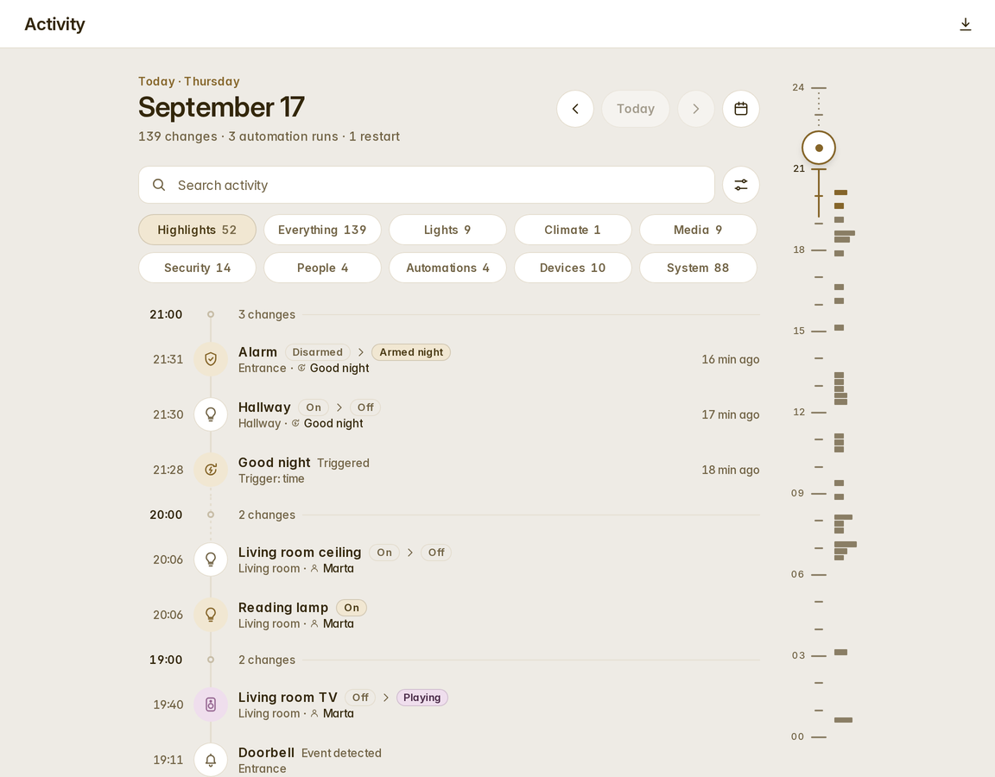This screenshot has width=995, height=777.
Task: Filter by Climate 1
Action: click(573, 230)
